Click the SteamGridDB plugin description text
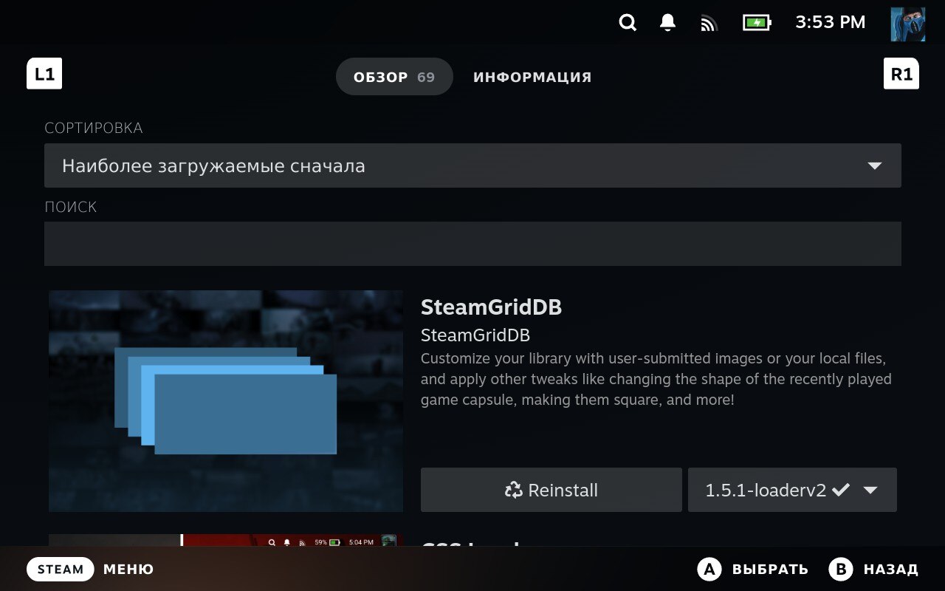Viewport: 945px width, 591px height. coord(656,380)
